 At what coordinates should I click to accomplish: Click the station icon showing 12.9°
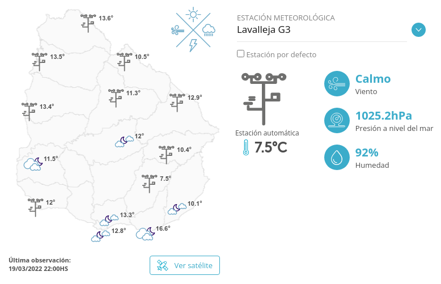[x=177, y=103]
